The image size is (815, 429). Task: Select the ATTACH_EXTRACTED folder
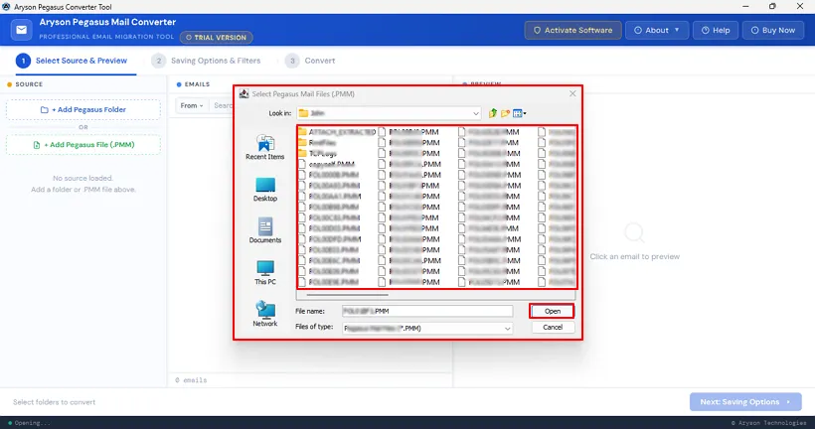337,132
